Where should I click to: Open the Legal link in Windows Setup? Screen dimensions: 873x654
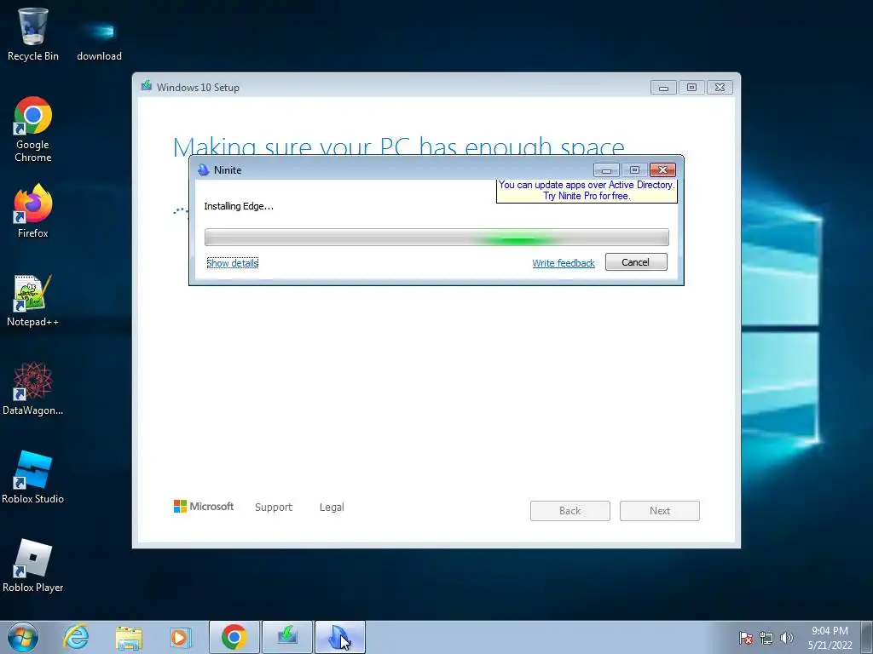(x=332, y=508)
